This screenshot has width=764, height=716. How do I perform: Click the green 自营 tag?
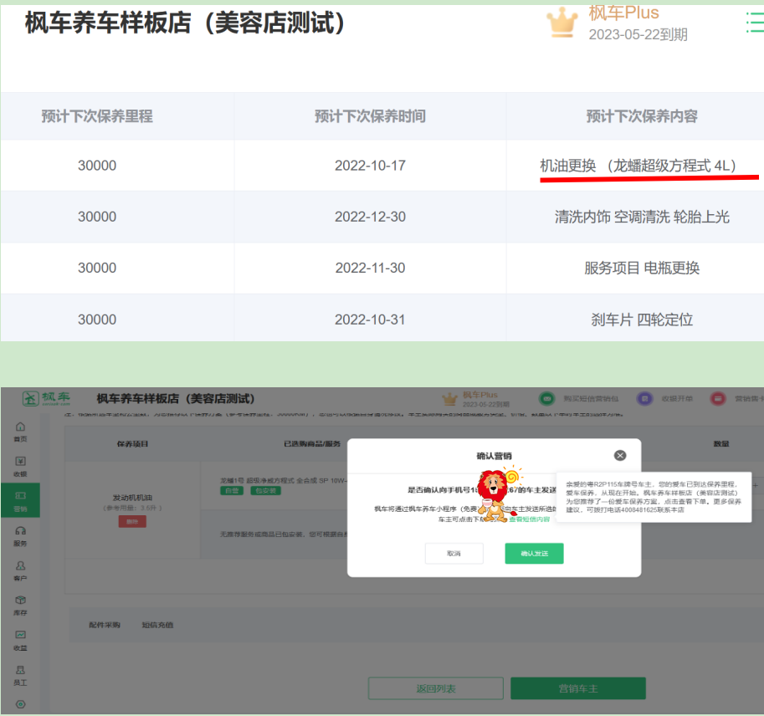[232, 490]
